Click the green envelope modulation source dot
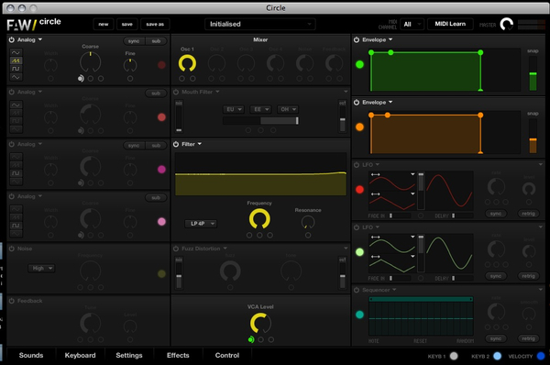This screenshot has width=550, height=365. click(x=359, y=64)
